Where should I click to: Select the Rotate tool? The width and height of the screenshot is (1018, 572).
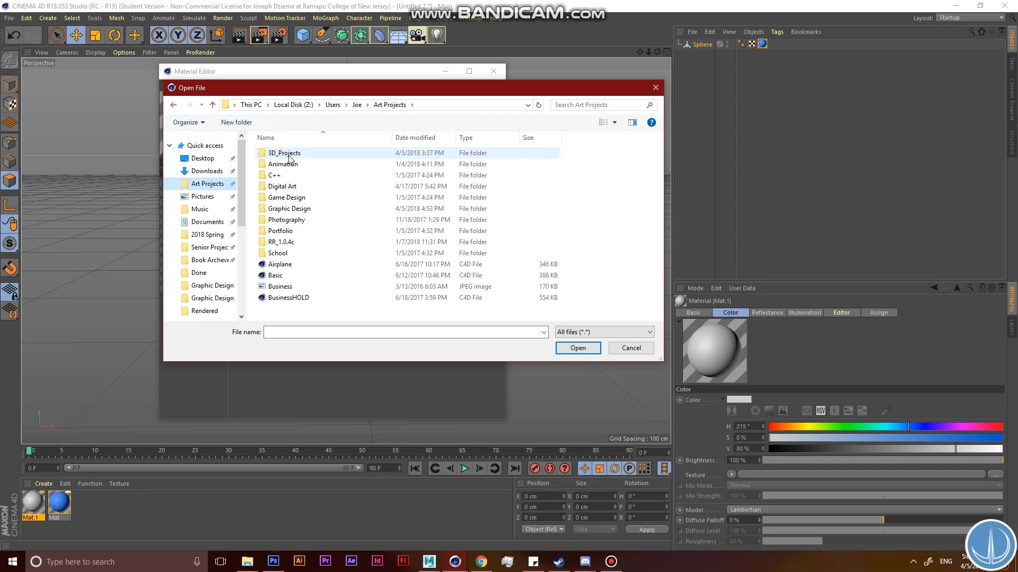click(115, 35)
